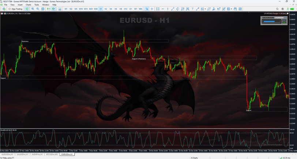
Task: Switch to the D1 timeframe
Action: tap(131, 9)
